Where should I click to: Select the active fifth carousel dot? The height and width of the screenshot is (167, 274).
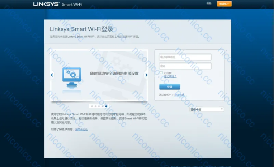point(106,106)
